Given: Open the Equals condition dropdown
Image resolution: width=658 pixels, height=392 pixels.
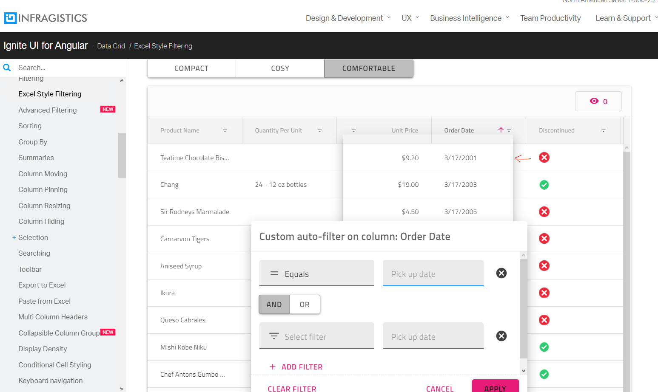Looking at the screenshot, I should point(316,273).
